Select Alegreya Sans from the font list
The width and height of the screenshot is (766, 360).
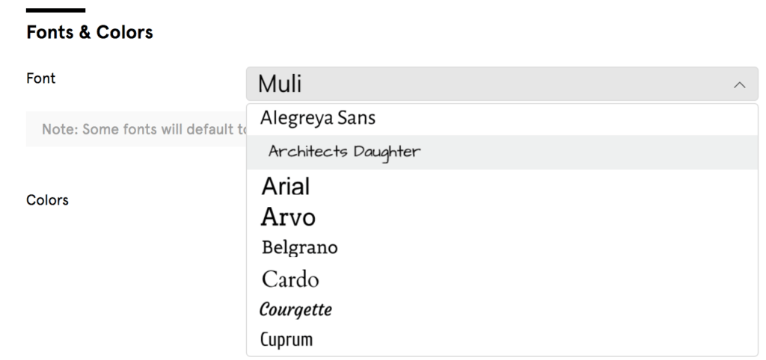[317, 119]
